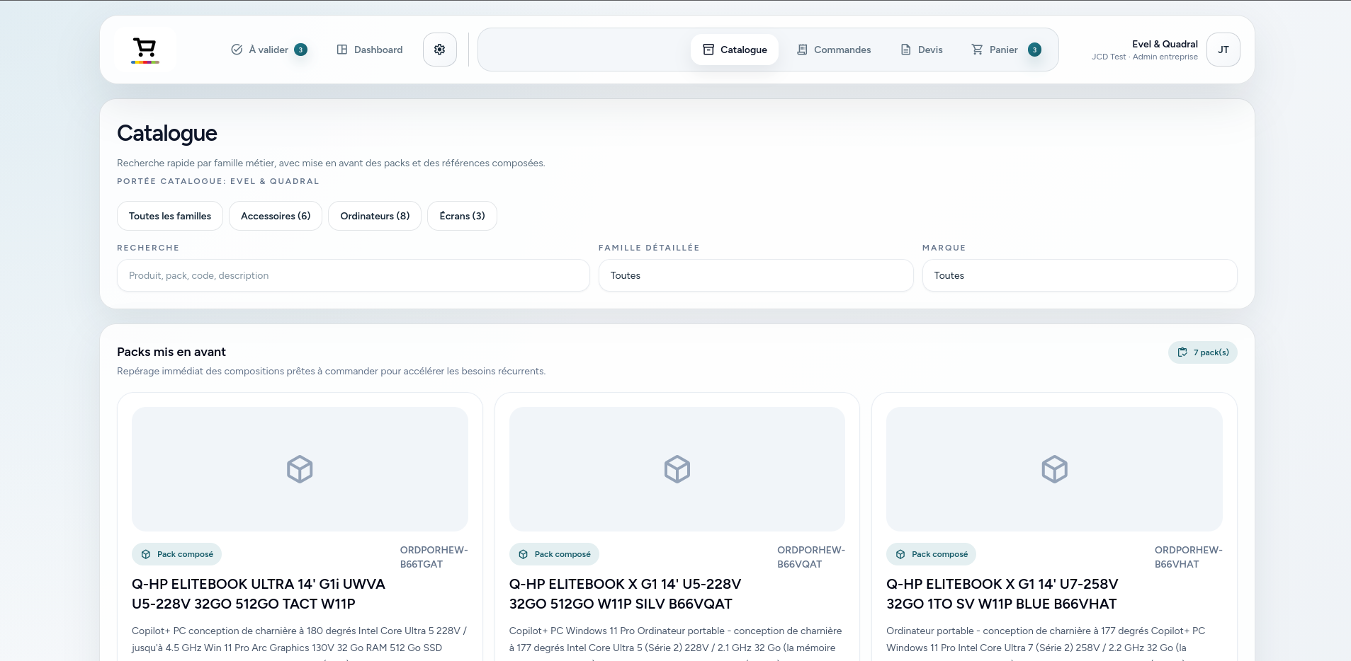Select the Toutes les familles filter
Viewport: 1351px width, 661px height.
tap(170, 216)
